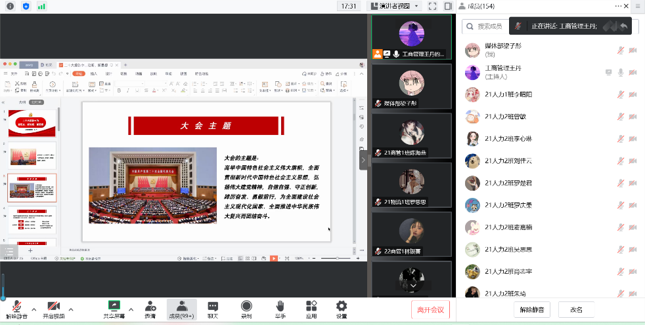Screen dimensions: 645x325
Task: Raise hand using the 举手 icon
Action: coord(279,309)
